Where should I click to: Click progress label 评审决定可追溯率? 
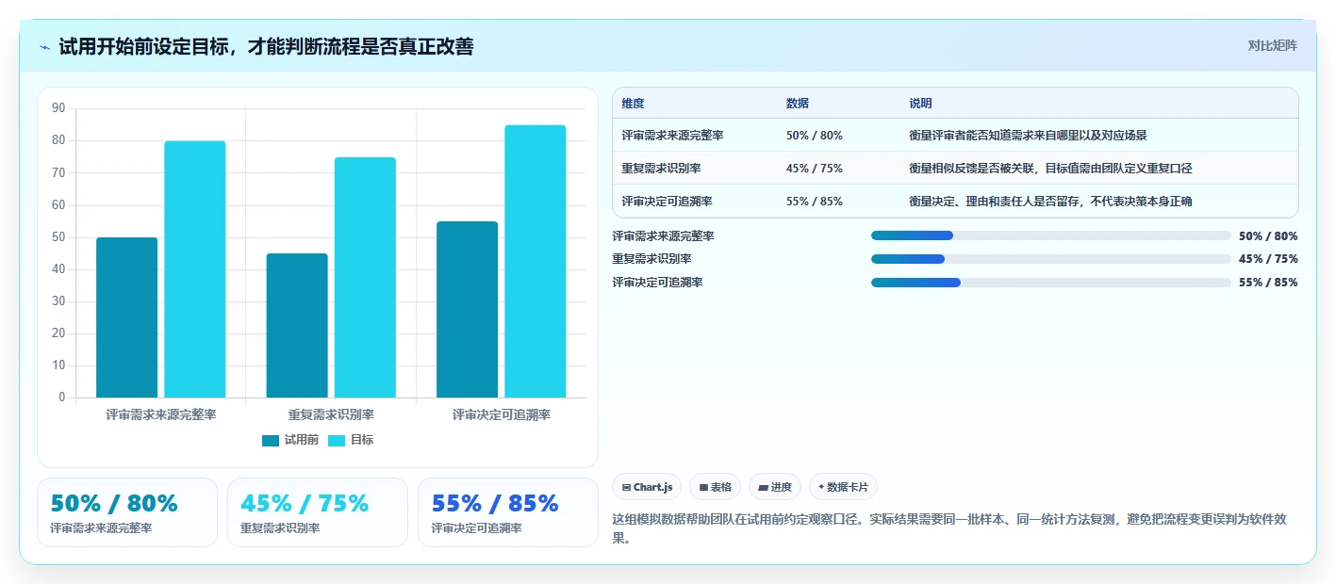[x=657, y=282]
